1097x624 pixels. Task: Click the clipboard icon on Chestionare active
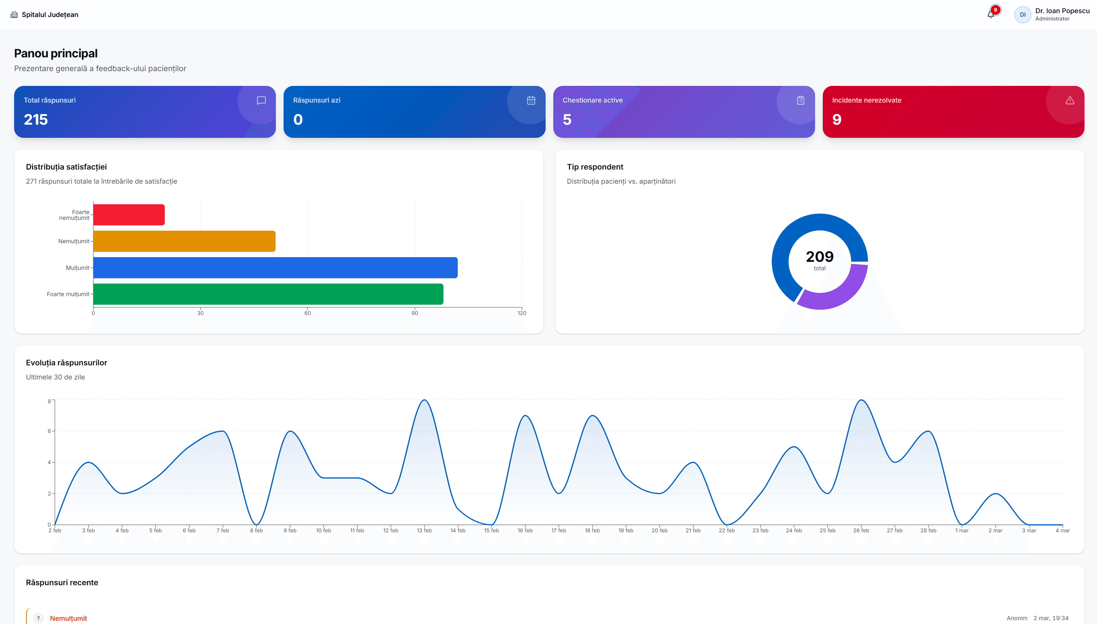click(800, 100)
